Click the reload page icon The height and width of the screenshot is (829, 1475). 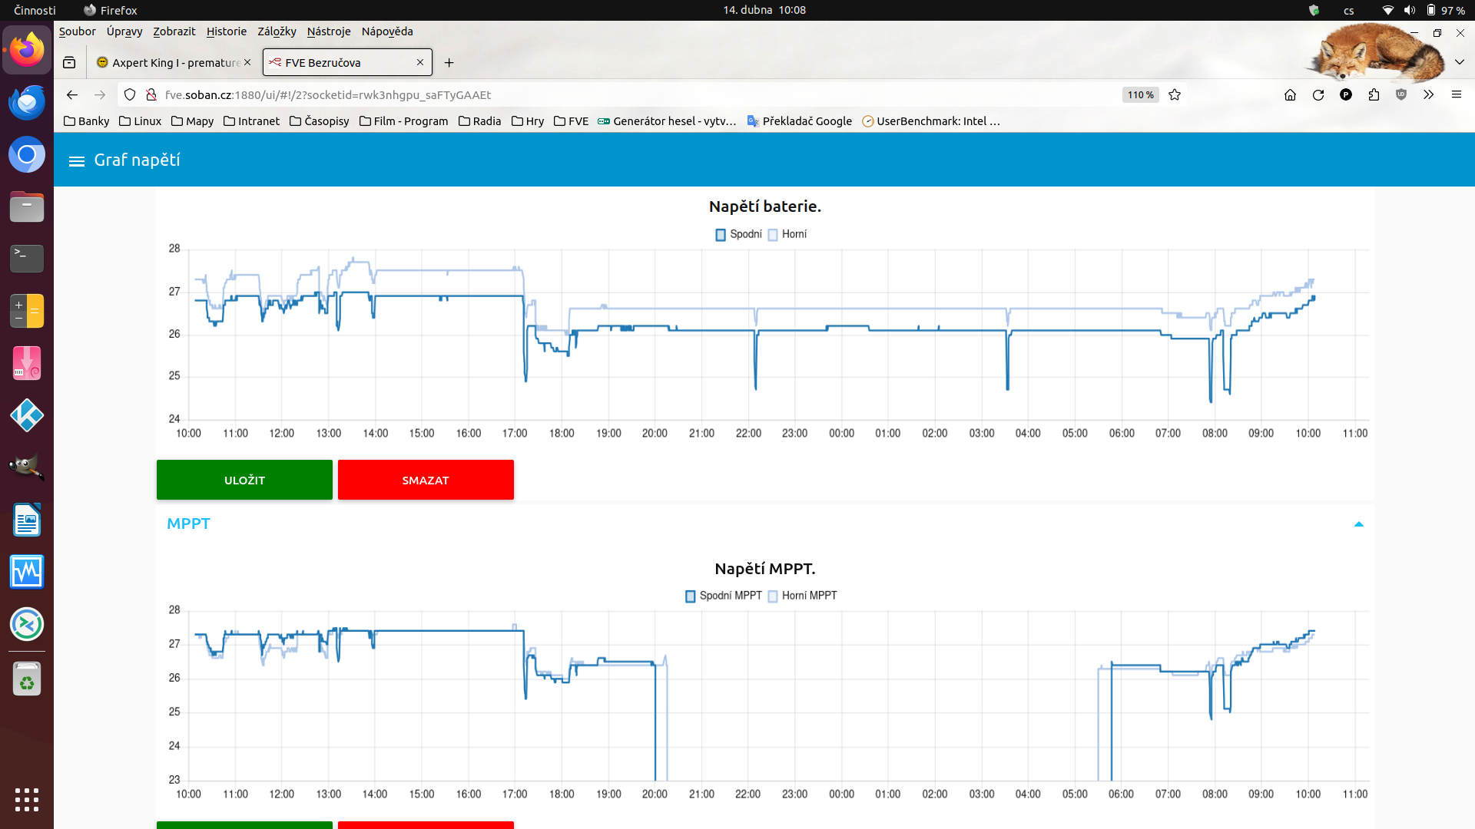(1318, 95)
